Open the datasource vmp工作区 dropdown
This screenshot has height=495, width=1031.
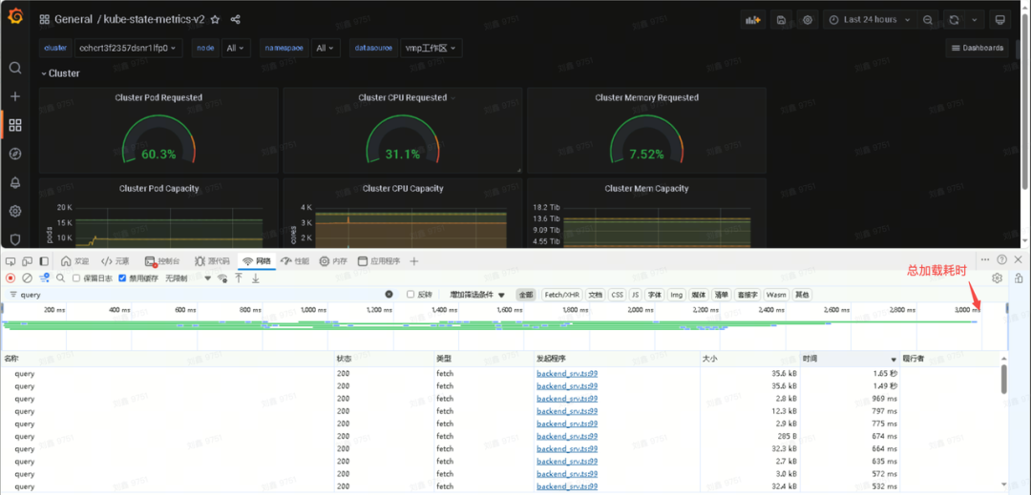431,48
